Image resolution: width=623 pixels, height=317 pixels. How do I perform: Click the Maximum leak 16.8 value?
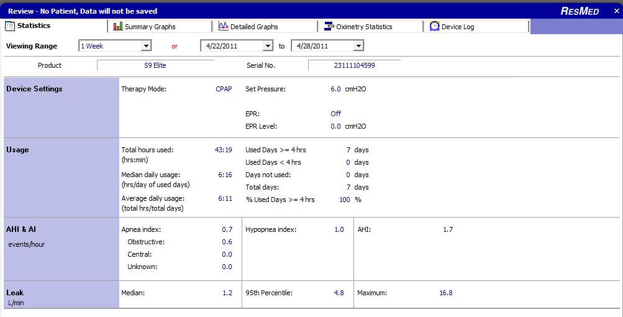(x=446, y=293)
